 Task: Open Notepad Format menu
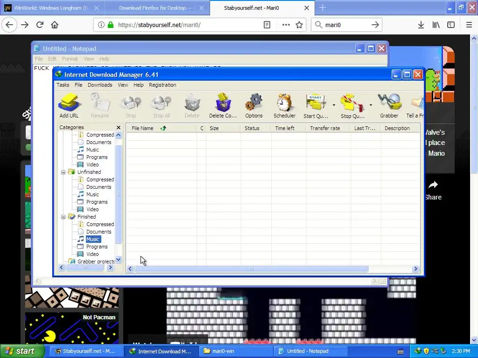(x=70, y=59)
